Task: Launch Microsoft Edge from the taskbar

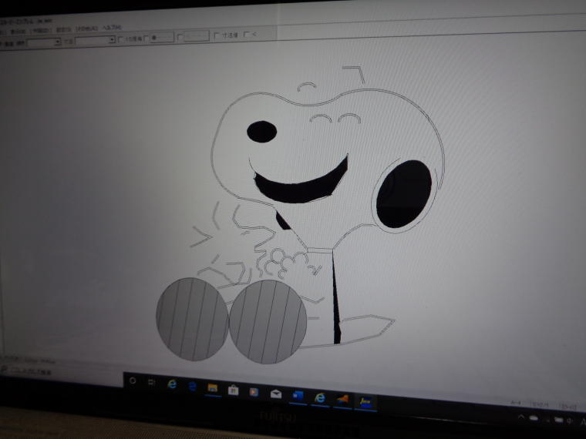Action: (173, 384)
